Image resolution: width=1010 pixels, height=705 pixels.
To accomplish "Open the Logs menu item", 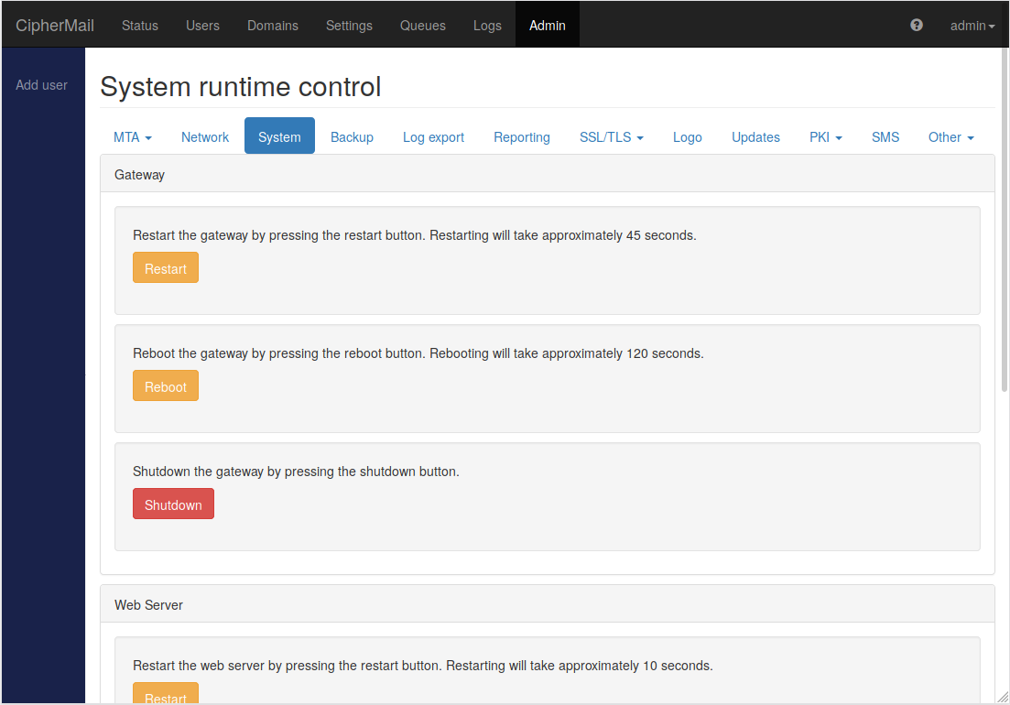I will point(487,26).
